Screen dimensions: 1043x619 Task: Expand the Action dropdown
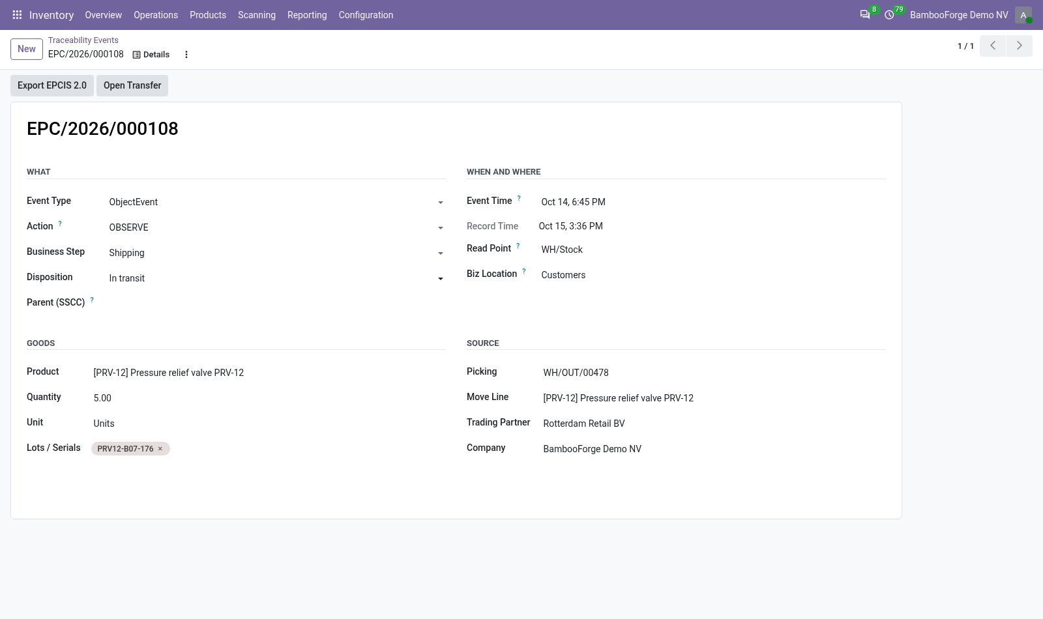[441, 228]
